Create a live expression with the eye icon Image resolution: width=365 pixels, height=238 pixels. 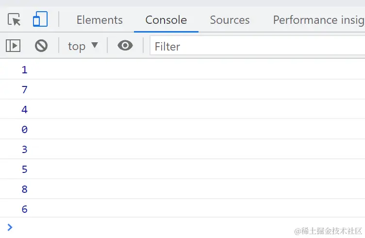pos(125,46)
